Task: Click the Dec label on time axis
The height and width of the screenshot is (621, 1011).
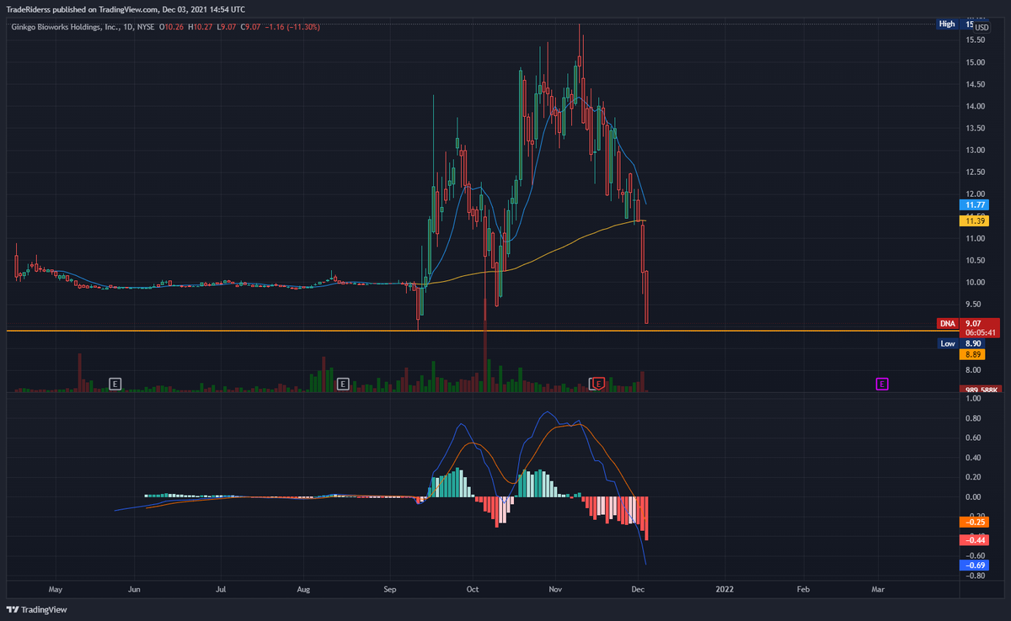Action: coord(638,590)
